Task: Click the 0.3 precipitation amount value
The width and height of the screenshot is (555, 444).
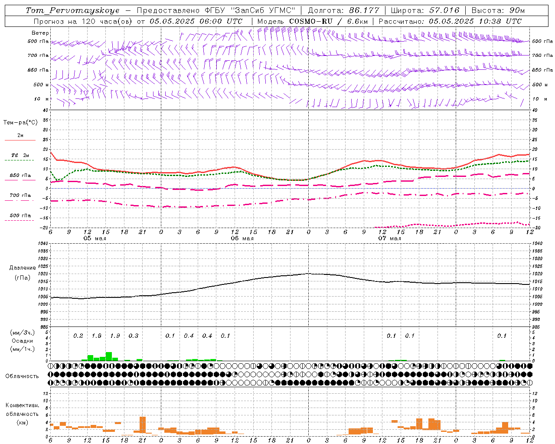Action: (133, 336)
